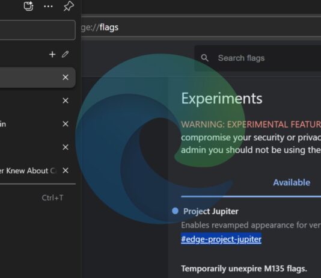Click the Search flags input field

257,58
